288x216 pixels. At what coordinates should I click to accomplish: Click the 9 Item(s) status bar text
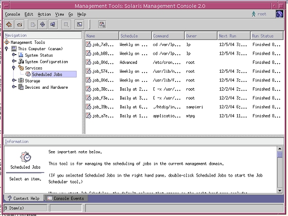(x=14, y=208)
